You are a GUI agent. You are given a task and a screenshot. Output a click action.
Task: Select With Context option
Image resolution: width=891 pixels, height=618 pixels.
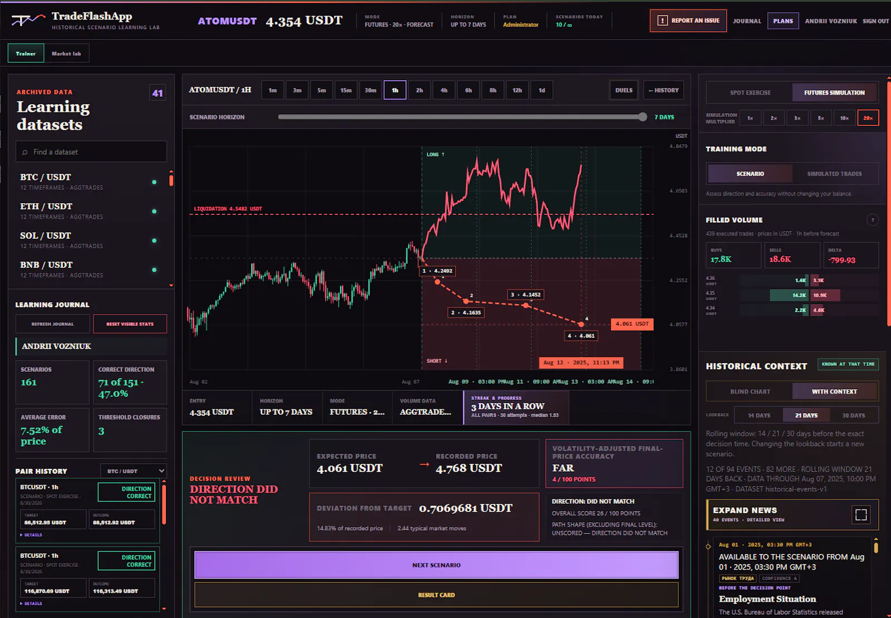(834, 391)
